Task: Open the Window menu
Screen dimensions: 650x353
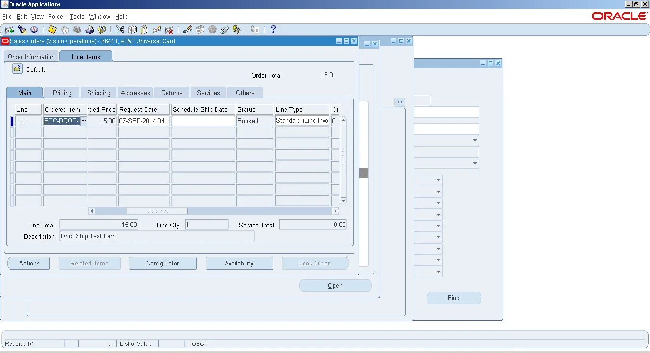Action: (x=100, y=16)
